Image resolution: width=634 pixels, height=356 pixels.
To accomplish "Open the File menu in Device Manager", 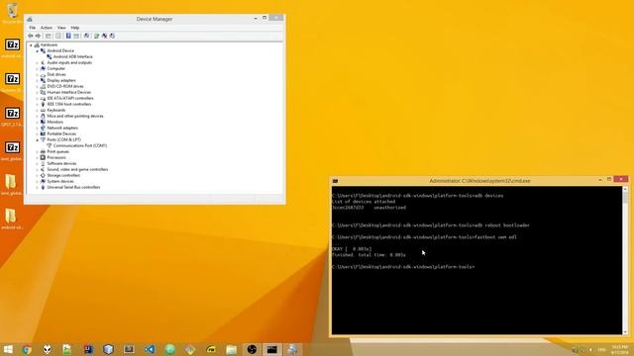I will point(32,28).
